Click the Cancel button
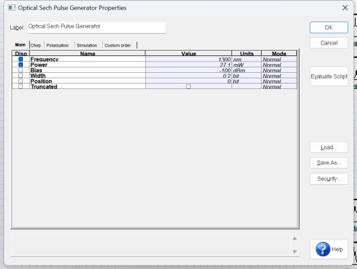The image size is (357, 269). point(329,43)
